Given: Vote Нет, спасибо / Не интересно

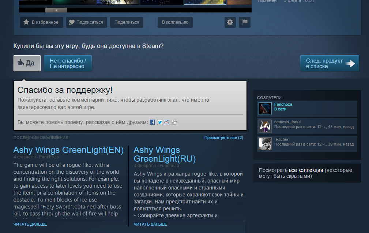Looking at the screenshot, I should coord(68,63).
